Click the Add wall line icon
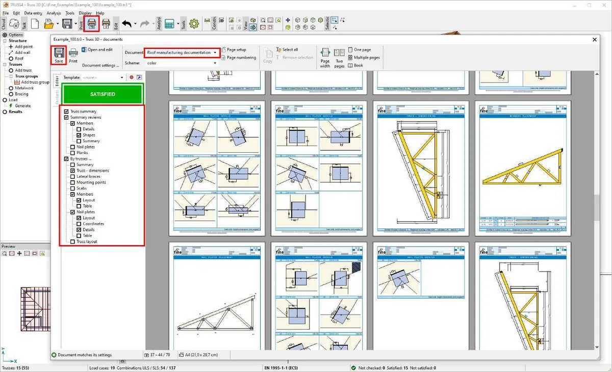Screen dimensions: 612x372 point(11,52)
